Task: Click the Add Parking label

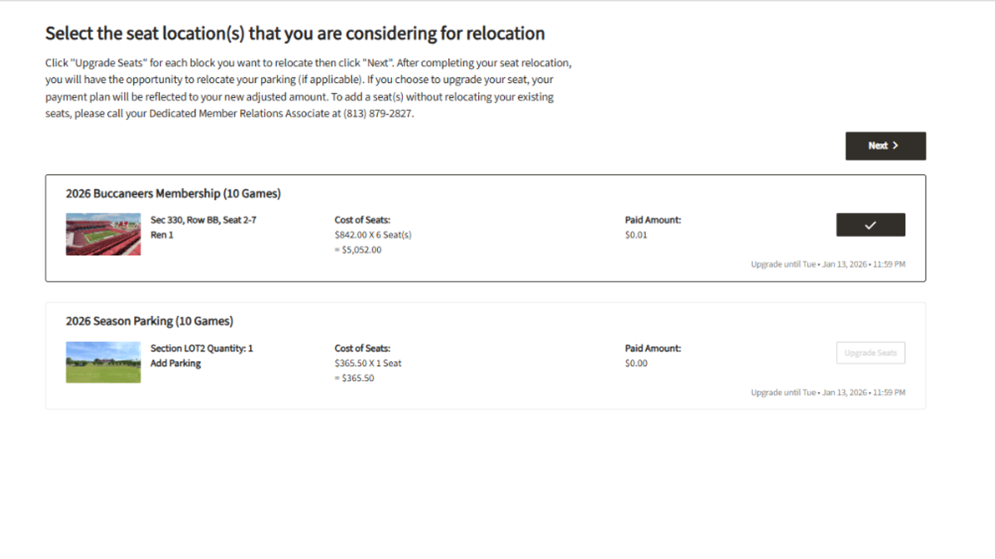Action: point(175,363)
